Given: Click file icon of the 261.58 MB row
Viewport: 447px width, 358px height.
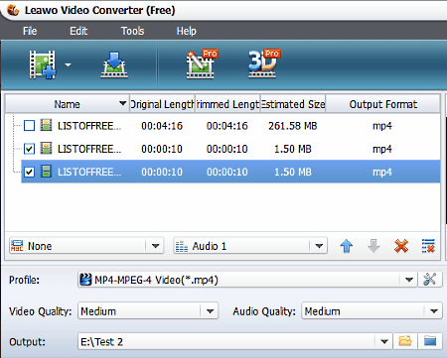Looking at the screenshot, I should pyautogui.click(x=46, y=125).
